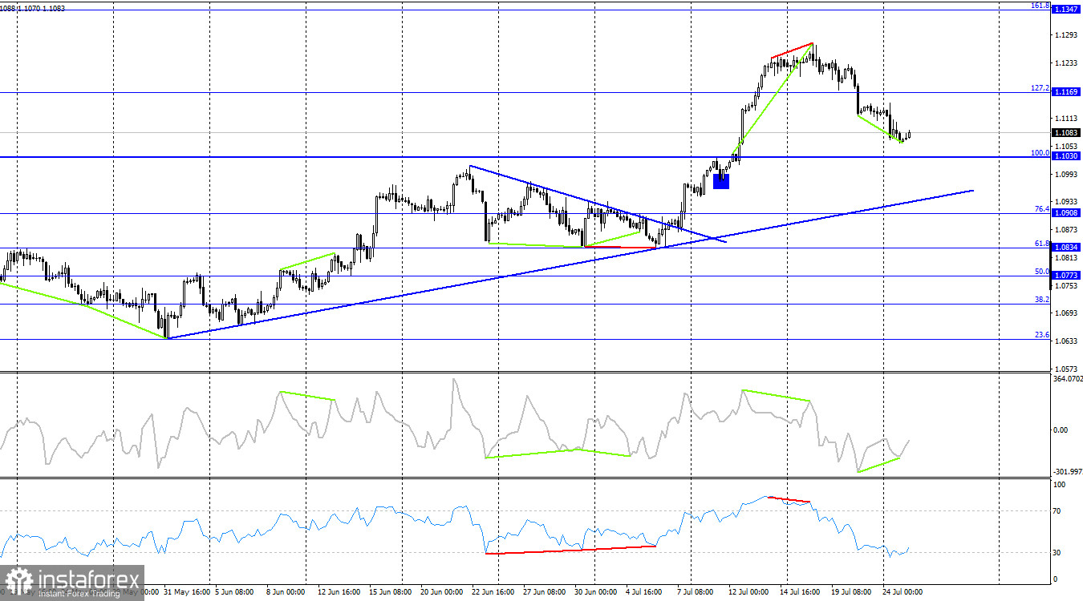Click the 1.0834 price level tag
The height and width of the screenshot is (601, 1083).
[x=1066, y=248]
